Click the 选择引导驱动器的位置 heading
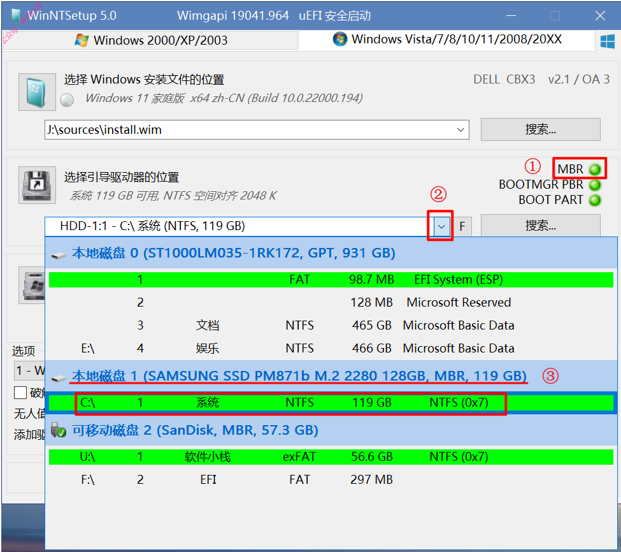This screenshot has height=552, width=621. (122, 177)
